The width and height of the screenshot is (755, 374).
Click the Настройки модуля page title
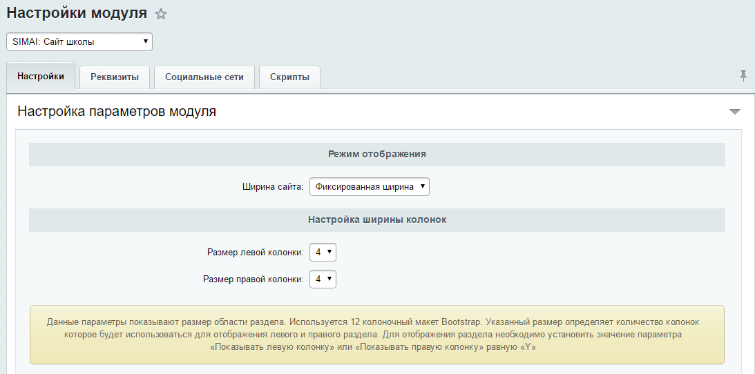pyautogui.click(x=77, y=13)
